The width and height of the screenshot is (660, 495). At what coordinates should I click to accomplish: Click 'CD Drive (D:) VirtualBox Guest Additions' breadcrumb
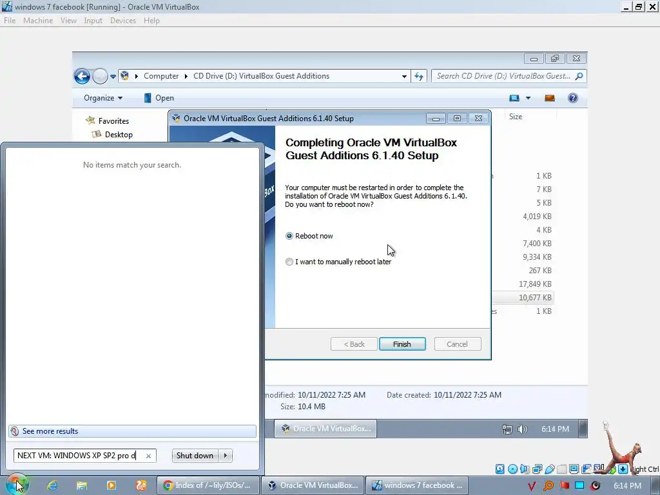click(x=262, y=76)
